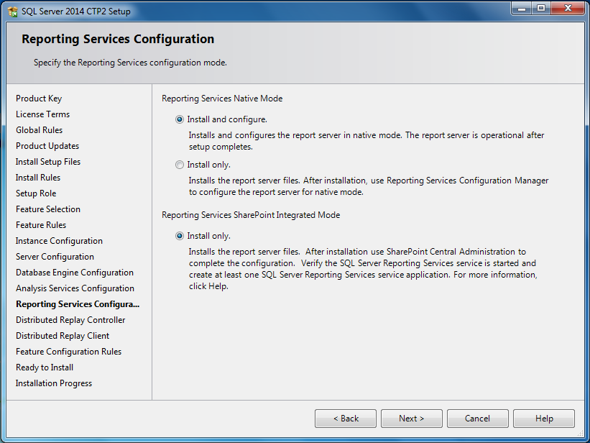Select Distributed Replay Controller step
The width and height of the screenshot is (590, 443).
click(70, 320)
